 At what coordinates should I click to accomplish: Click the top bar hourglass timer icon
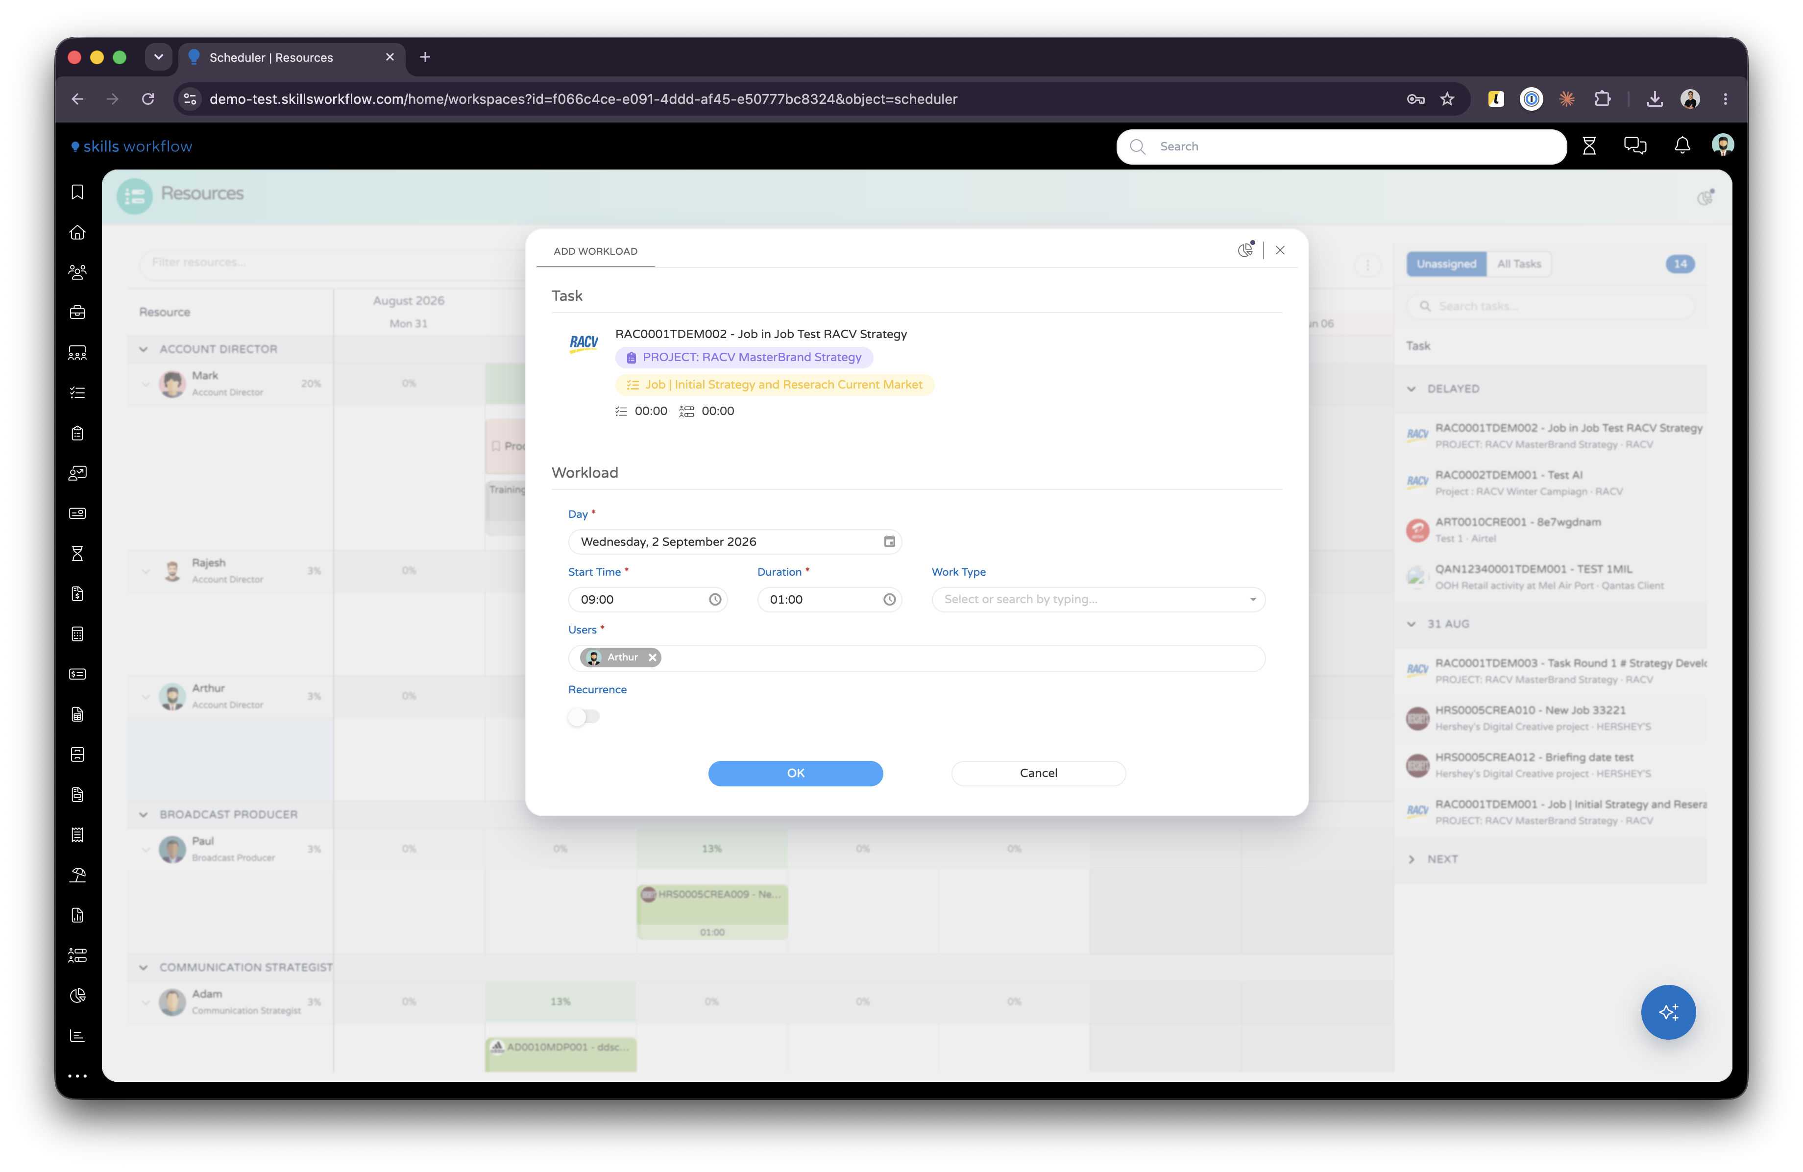point(1588,146)
